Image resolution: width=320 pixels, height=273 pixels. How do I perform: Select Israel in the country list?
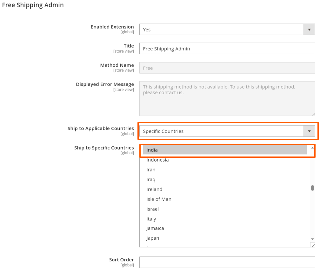(x=225, y=209)
